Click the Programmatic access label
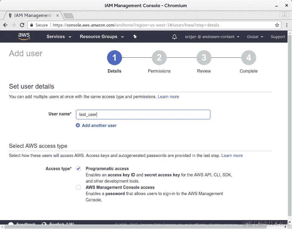Screen dimensions: 292x229 107,169
